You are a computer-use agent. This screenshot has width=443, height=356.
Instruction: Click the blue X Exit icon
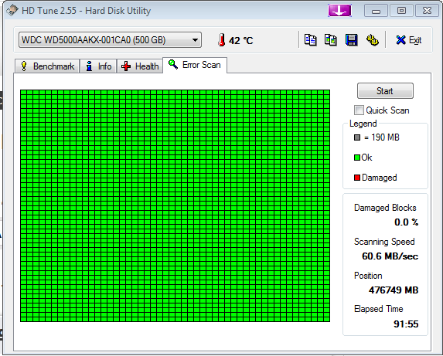click(400, 40)
